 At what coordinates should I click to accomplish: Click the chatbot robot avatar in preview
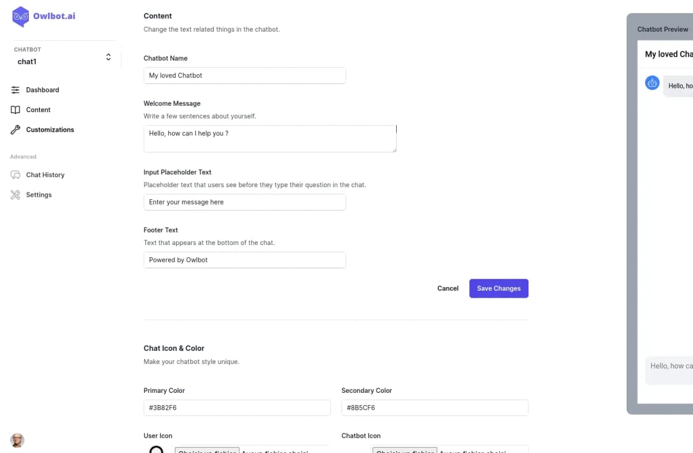click(x=652, y=83)
